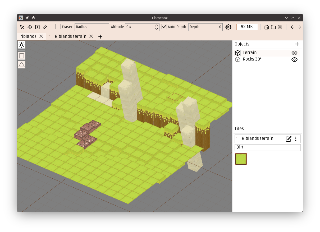Enable the Eraser checkbox
320x232 pixels.
coord(58,27)
